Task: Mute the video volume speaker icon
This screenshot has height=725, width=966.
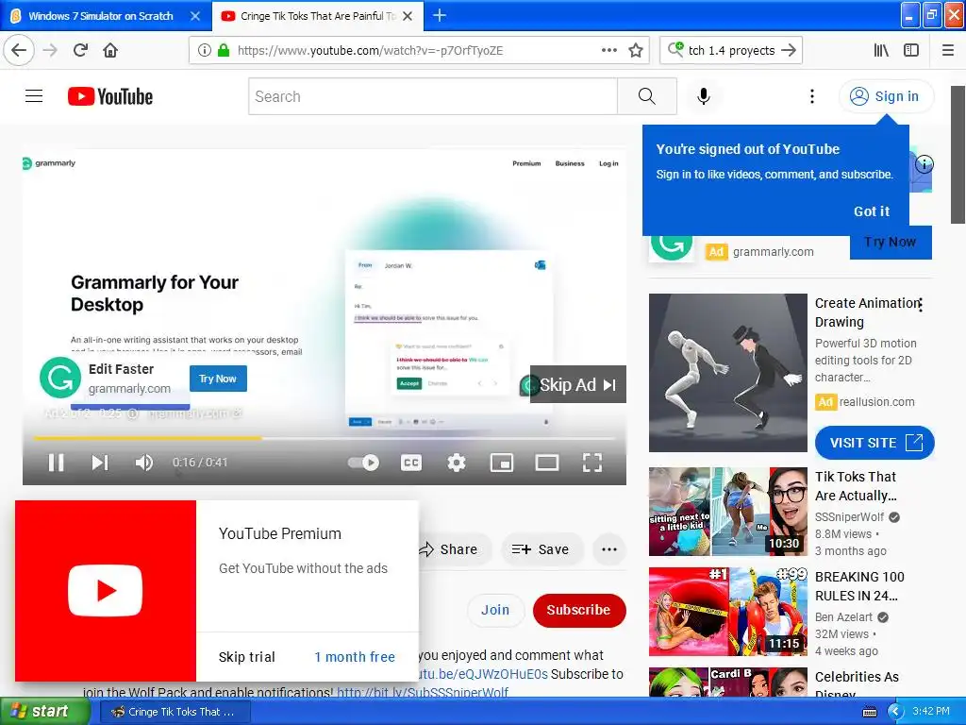Action: [143, 463]
